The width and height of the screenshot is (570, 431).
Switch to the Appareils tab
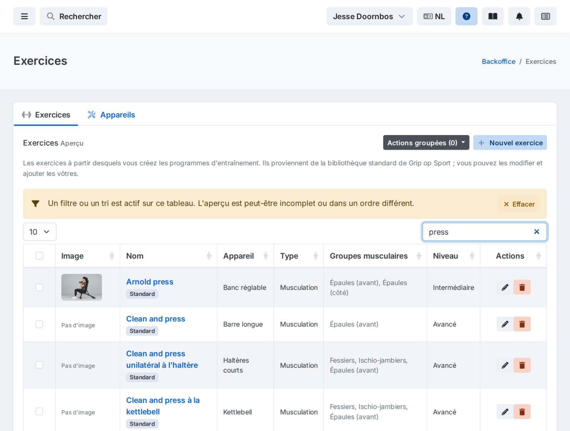point(111,115)
